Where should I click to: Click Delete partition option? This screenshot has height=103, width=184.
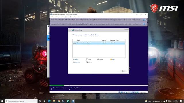coord(89,60)
